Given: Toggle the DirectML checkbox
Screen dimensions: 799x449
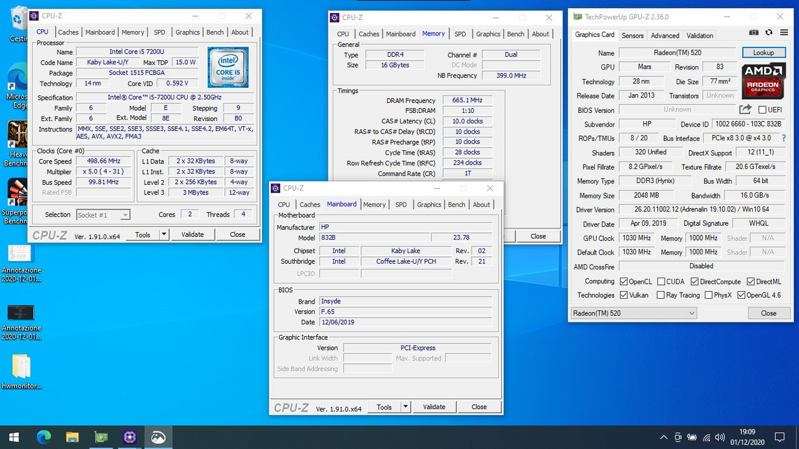Looking at the screenshot, I should pyautogui.click(x=750, y=281).
